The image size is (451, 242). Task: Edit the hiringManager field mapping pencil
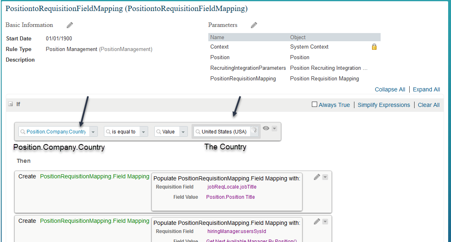[x=317, y=221]
